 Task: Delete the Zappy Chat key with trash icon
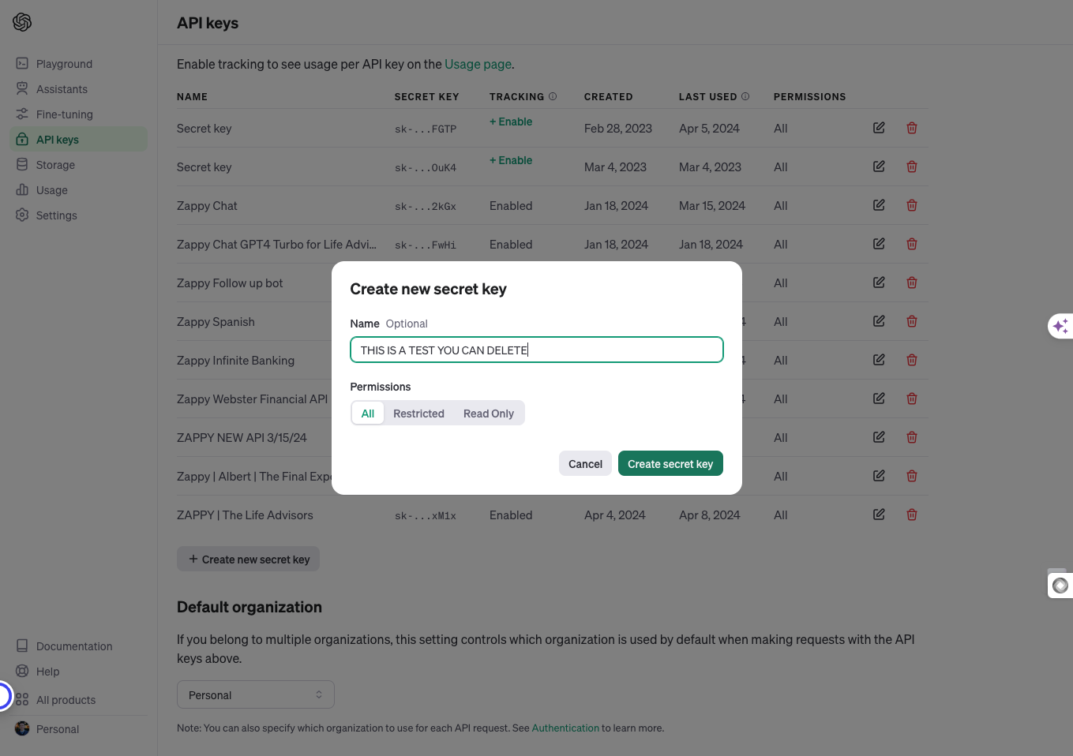tap(912, 205)
